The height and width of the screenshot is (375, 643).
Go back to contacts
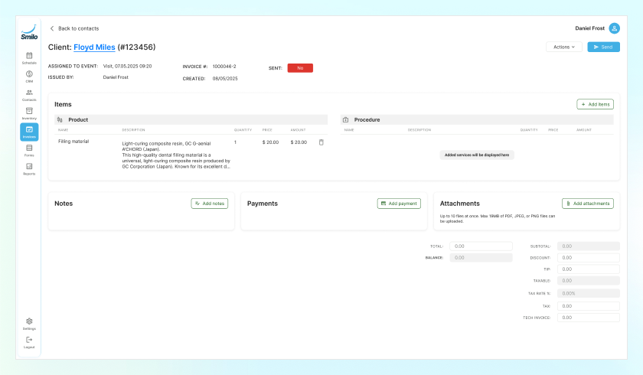[74, 28]
